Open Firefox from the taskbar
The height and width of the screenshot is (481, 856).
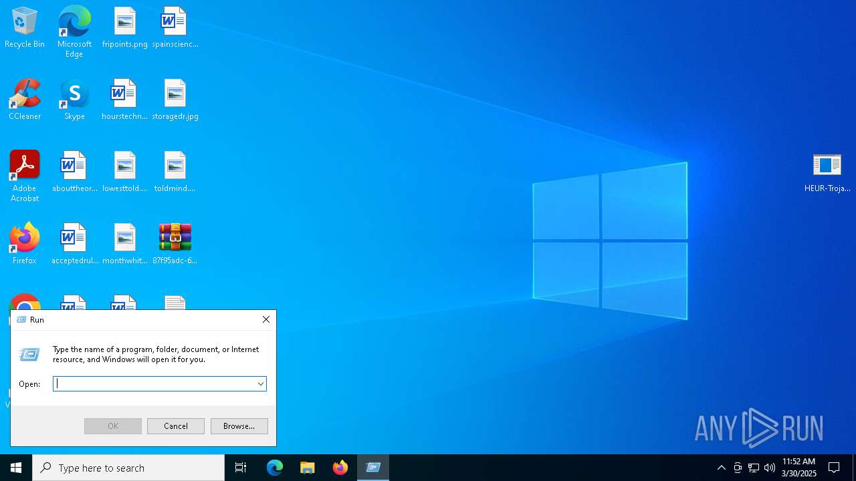(x=340, y=468)
